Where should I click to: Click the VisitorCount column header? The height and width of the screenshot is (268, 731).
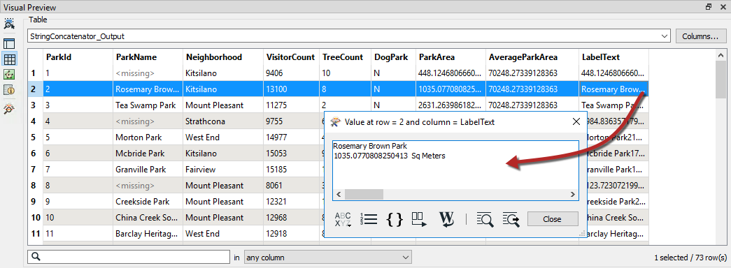(x=291, y=57)
